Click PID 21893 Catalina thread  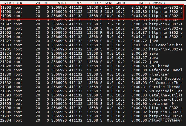[x=6, y=95]
